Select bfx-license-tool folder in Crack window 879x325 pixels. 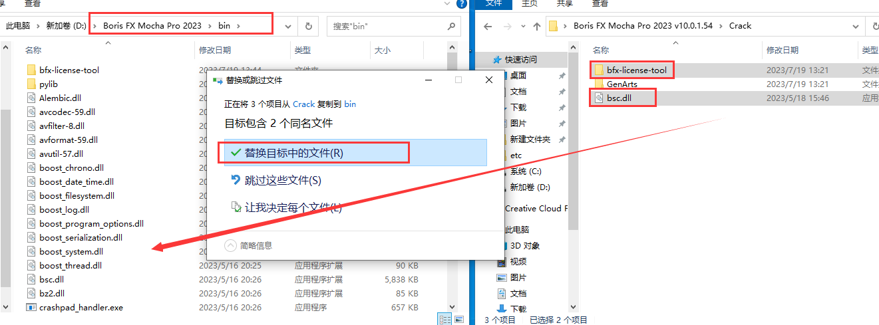(636, 70)
